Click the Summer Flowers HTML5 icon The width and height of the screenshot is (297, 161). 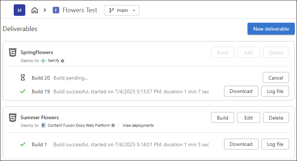13,117
